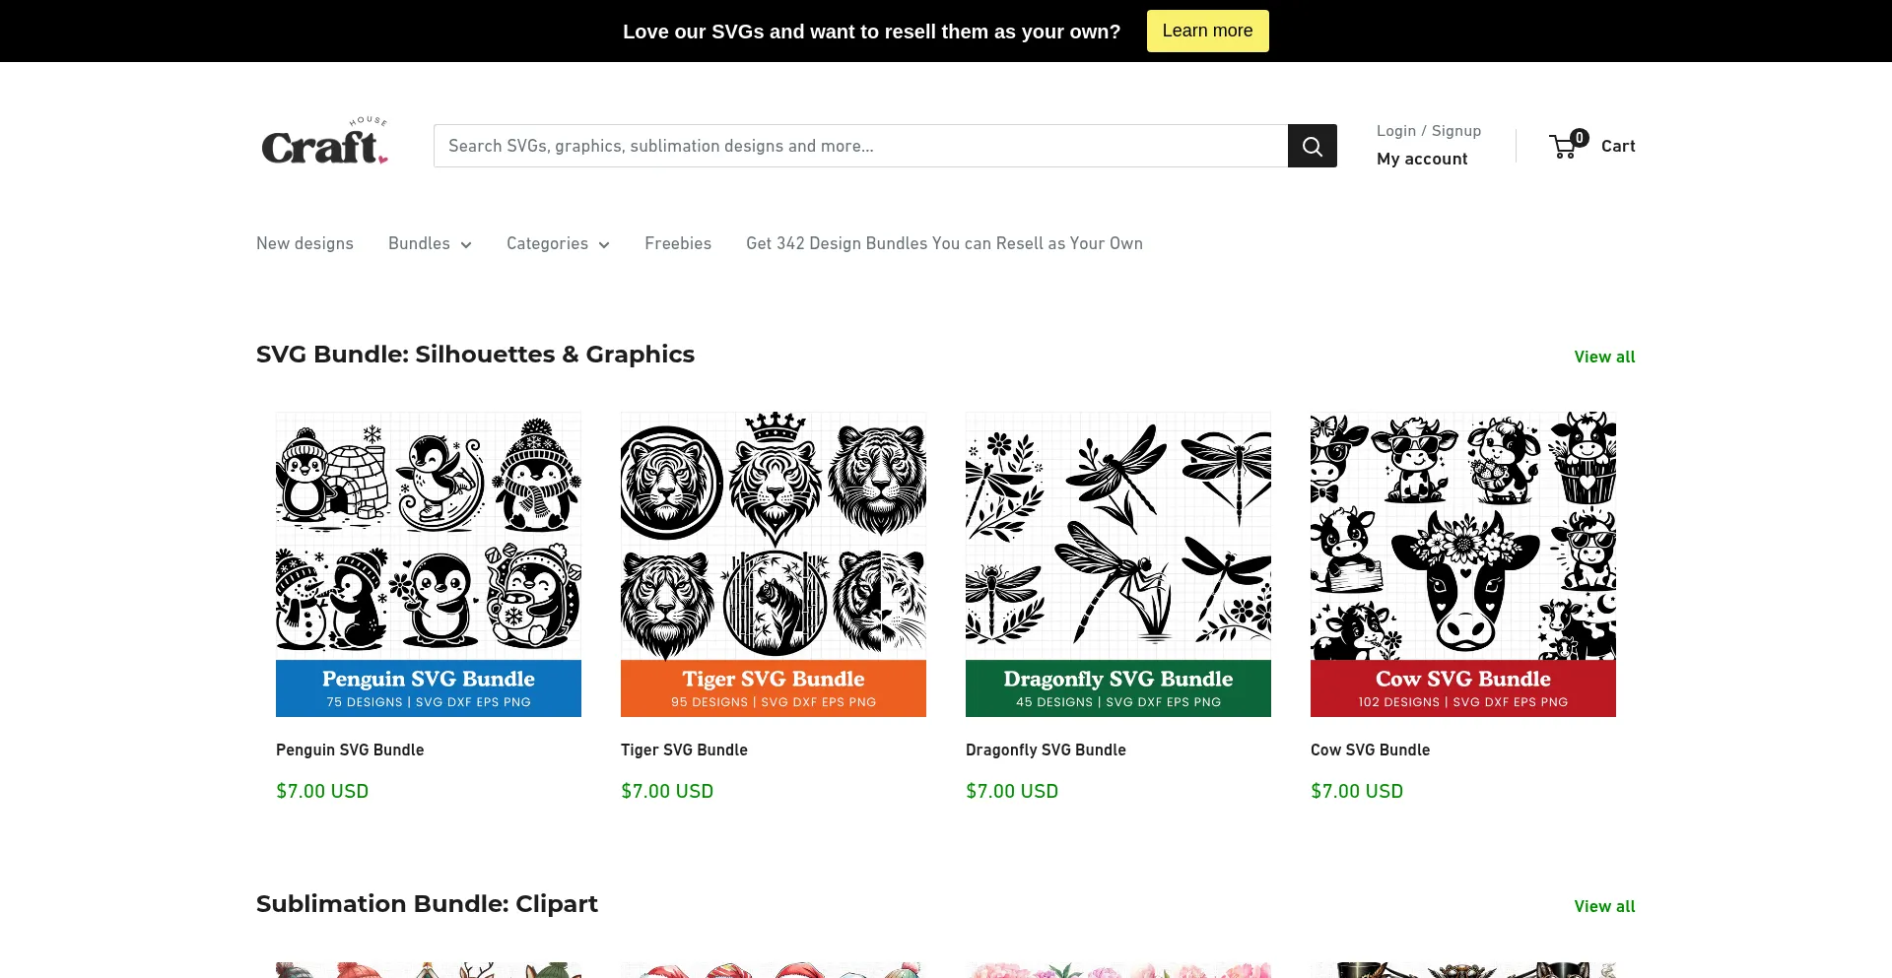The width and height of the screenshot is (1892, 978).
Task: Click the Learn more button
Action: pos(1207,31)
